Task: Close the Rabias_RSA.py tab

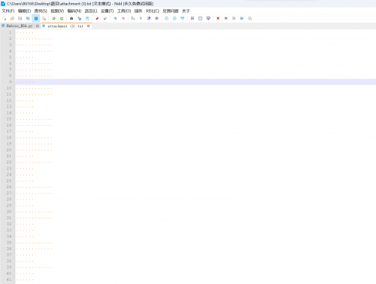Action: (x=38, y=26)
